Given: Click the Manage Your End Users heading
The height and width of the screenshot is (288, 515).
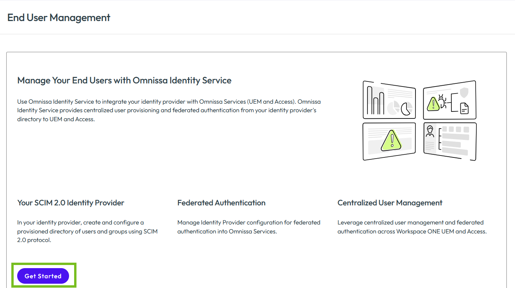Looking at the screenshot, I should tap(124, 81).
